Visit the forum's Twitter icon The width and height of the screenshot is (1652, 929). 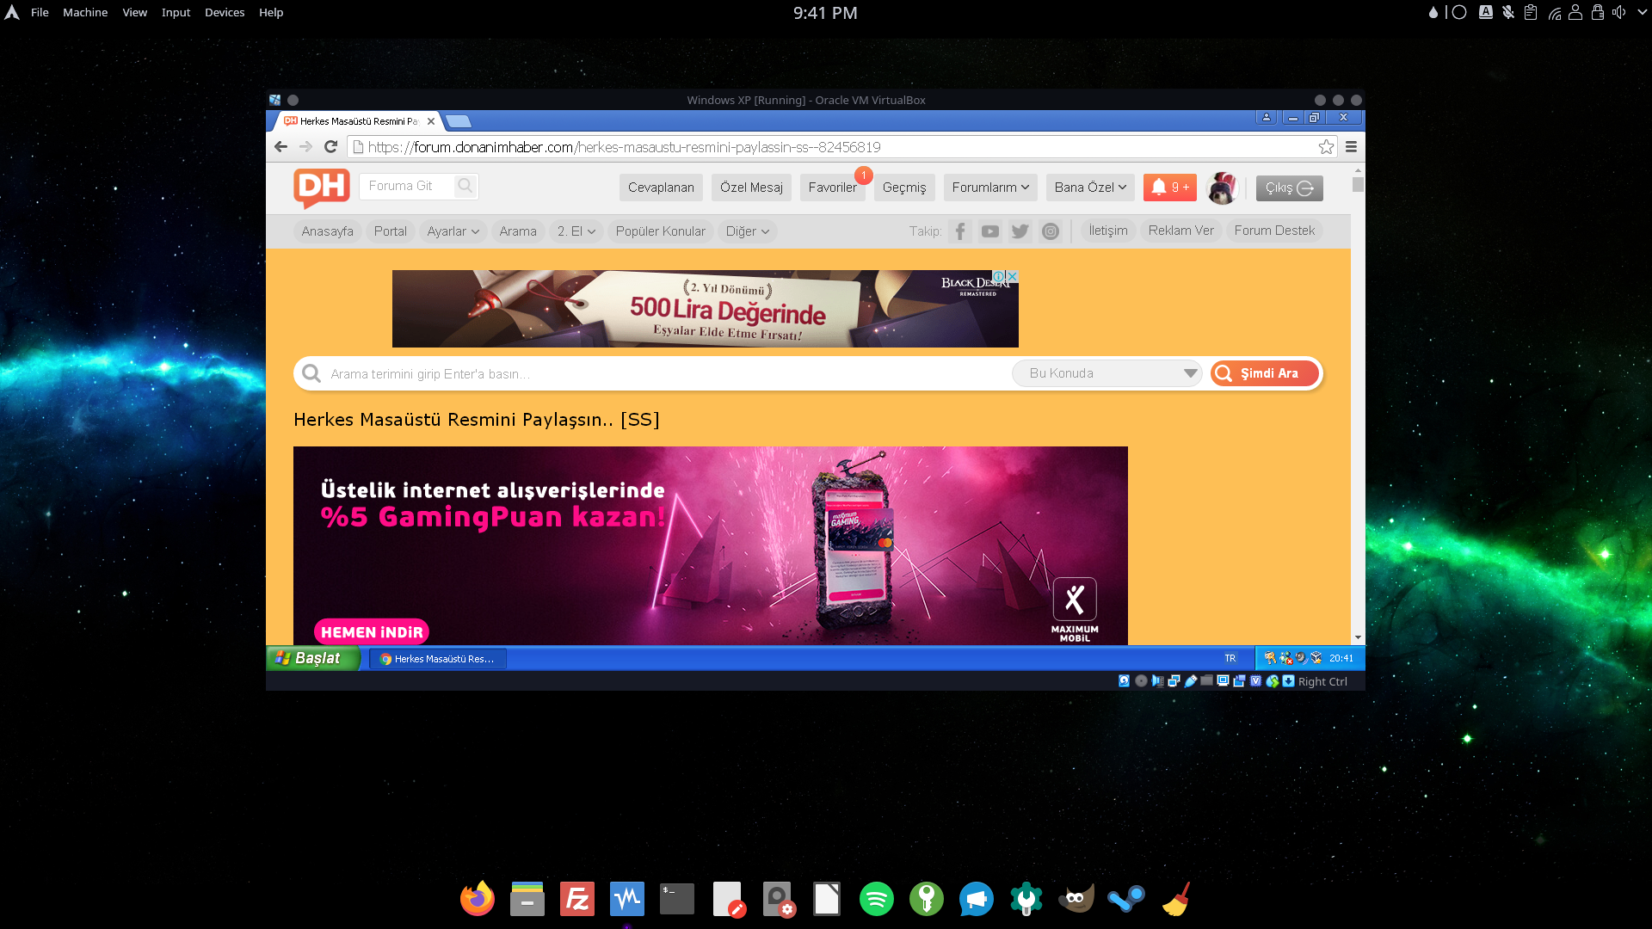1020,231
